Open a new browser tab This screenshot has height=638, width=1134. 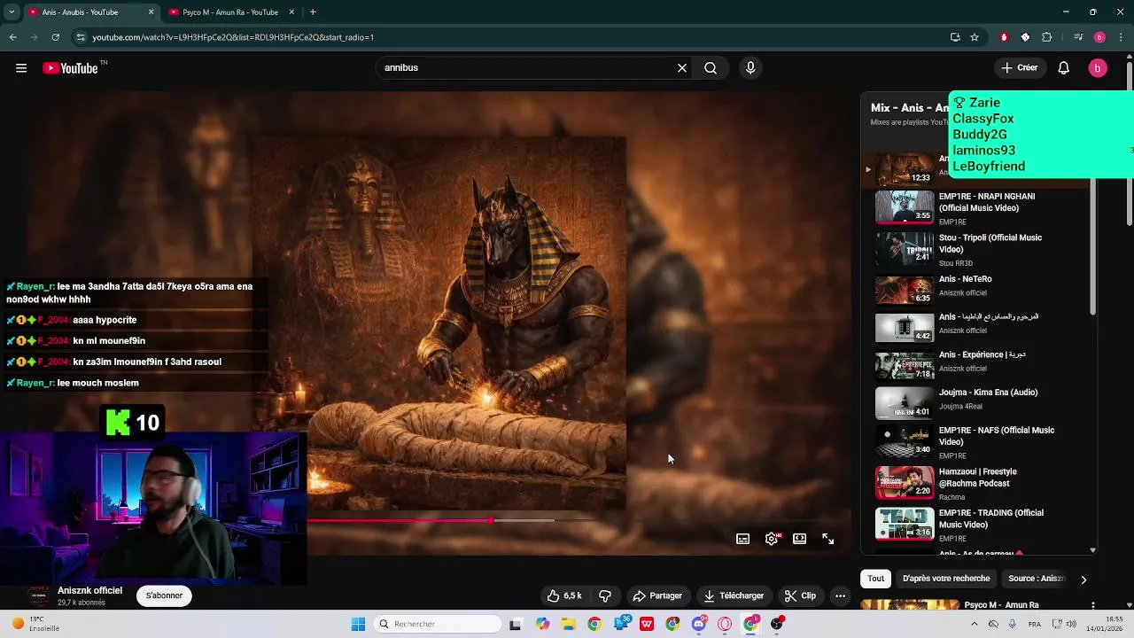click(x=313, y=12)
